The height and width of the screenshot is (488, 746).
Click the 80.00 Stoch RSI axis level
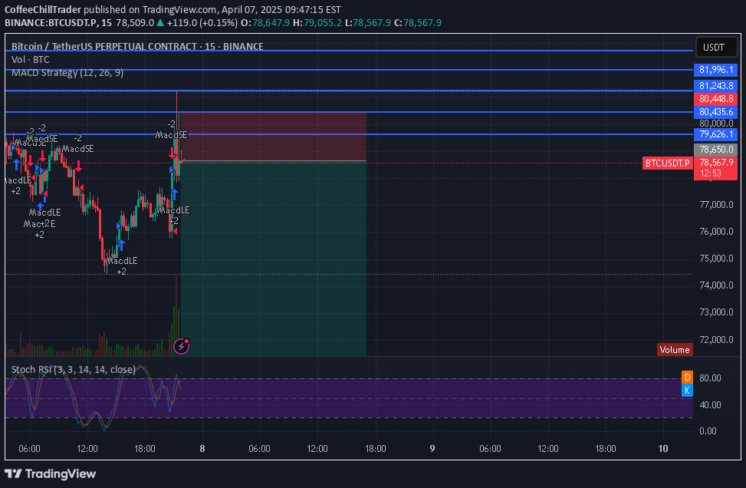point(710,378)
